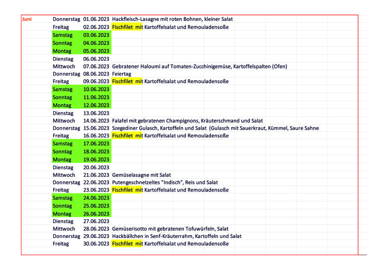Select the Mittwoch cell for 28.06.2023
Screen dimensions: 381x269
coord(64,229)
